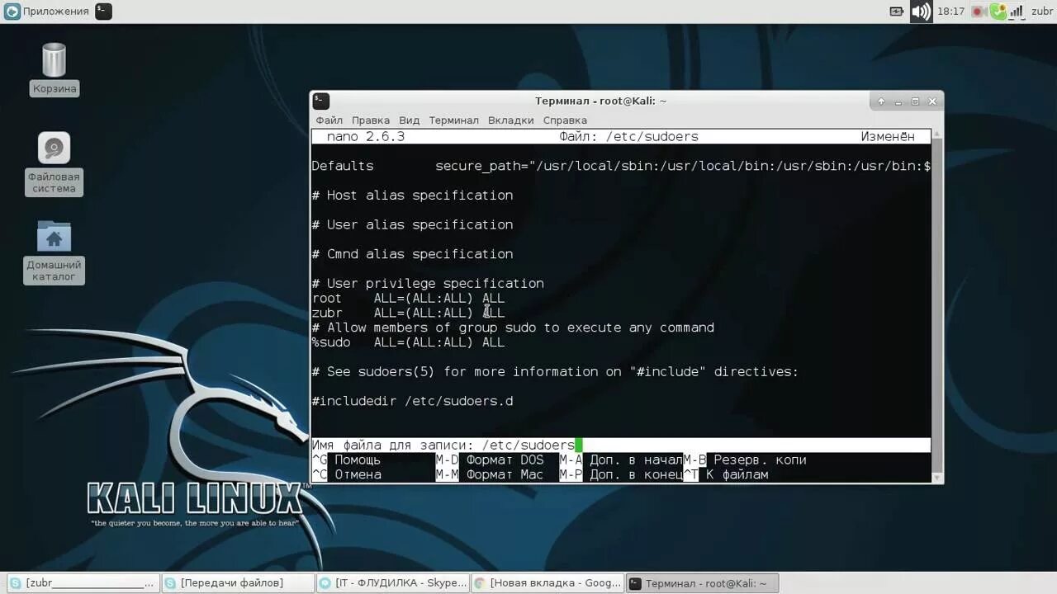
Task: Open the Вкладки menu
Action: pos(510,120)
